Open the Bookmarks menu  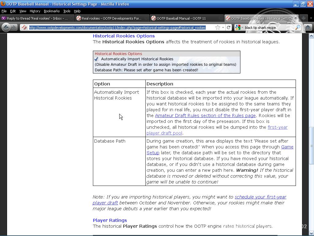[x=52, y=11]
